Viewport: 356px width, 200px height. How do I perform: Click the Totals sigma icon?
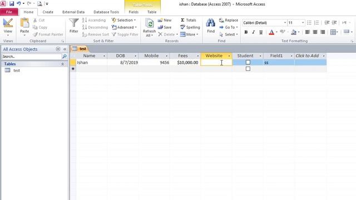182,20
